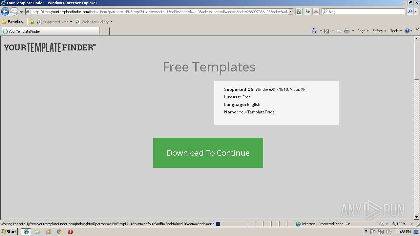Click the Show Desktop button
The width and height of the screenshot is (420, 236).
click(417, 232)
